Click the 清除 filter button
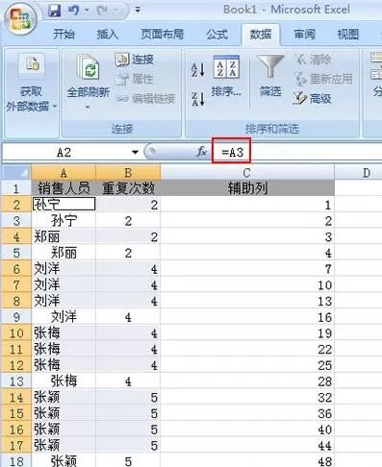The image size is (382, 467). pyautogui.click(x=313, y=60)
